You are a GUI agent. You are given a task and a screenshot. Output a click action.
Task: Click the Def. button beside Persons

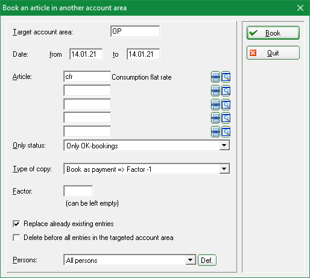pyautogui.click(x=207, y=261)
